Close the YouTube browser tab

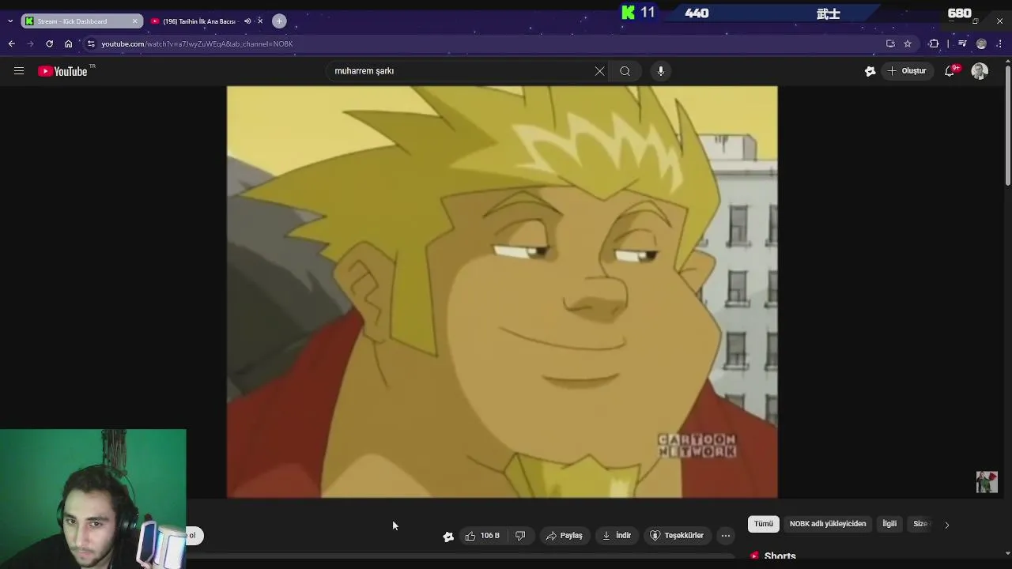260,21
